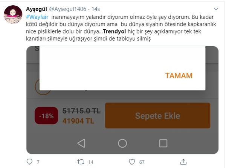
Task: Tap the Sepete Ekle button
Action: click(x=157, y=116)
